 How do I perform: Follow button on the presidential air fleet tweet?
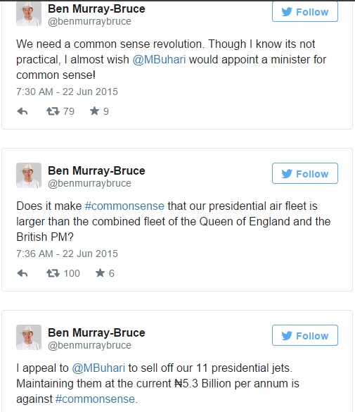(x=305, y=173)
